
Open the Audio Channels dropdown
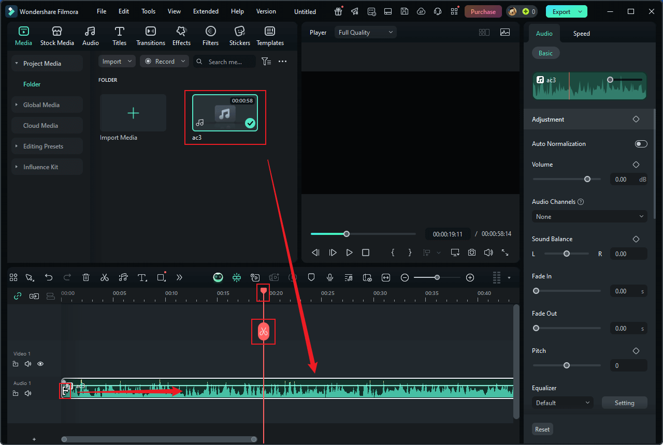tap(589, 217)
